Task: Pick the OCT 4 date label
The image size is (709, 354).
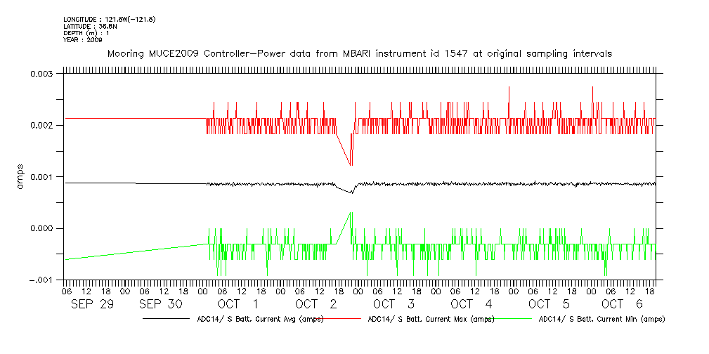Action: point(471,304)
